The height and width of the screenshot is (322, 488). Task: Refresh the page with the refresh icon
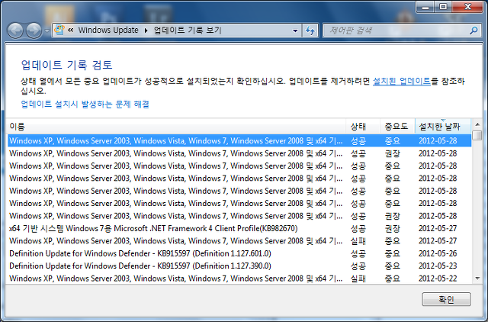310,31
